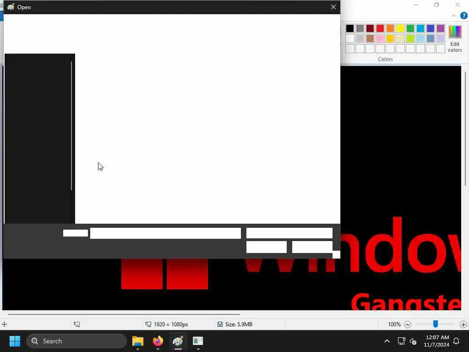Choose the blue-gray color swatch
469x352 pixels.
click(x=431, y=38)
